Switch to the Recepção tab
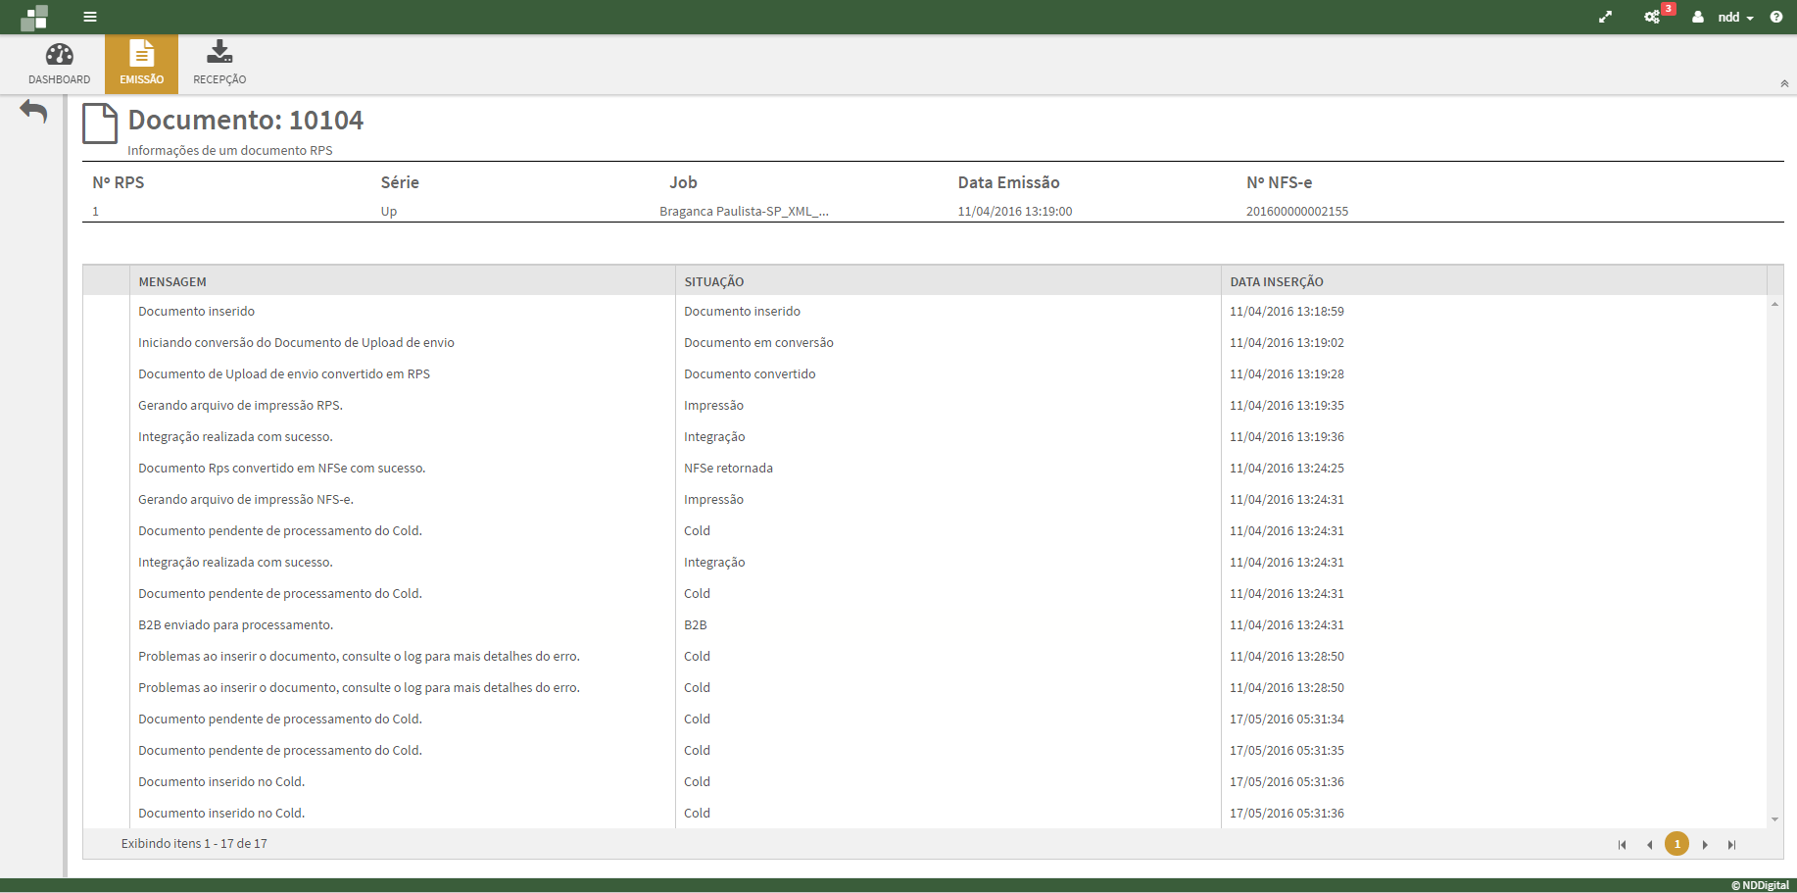 pyautogui.click(x=219, y=65)
